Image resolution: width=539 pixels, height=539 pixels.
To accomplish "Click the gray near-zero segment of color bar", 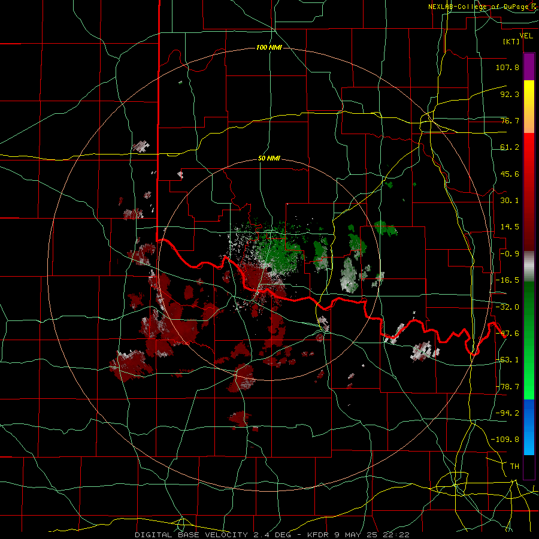I will (529, 267).
